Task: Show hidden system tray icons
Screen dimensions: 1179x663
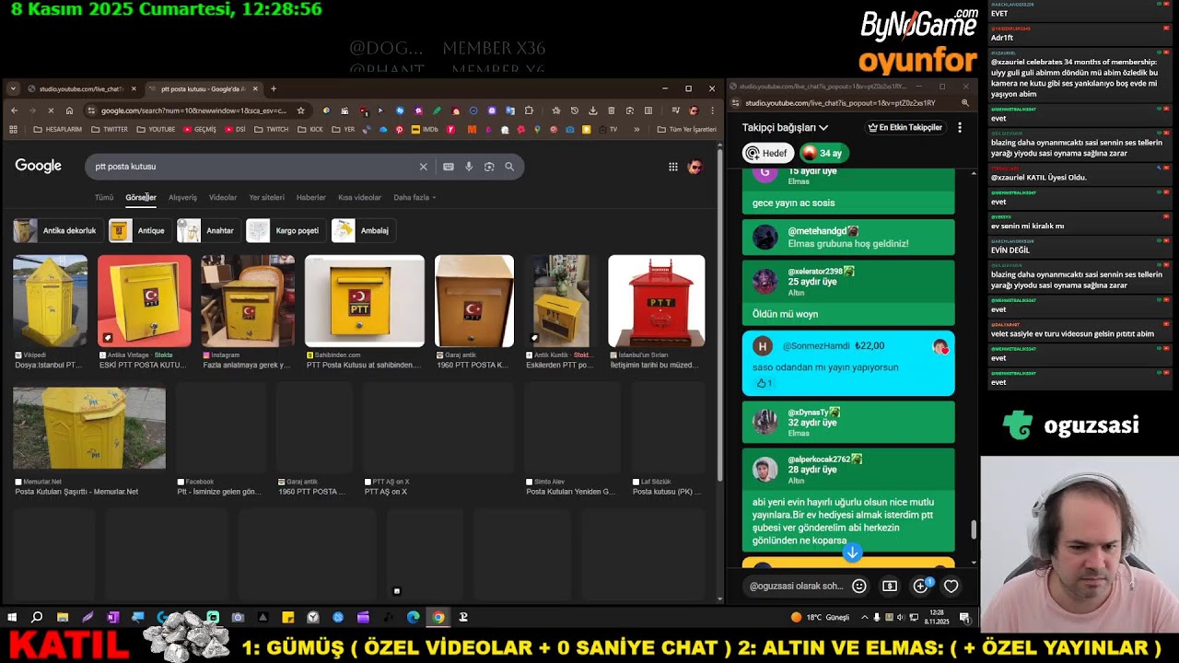Action: point(863,617)
